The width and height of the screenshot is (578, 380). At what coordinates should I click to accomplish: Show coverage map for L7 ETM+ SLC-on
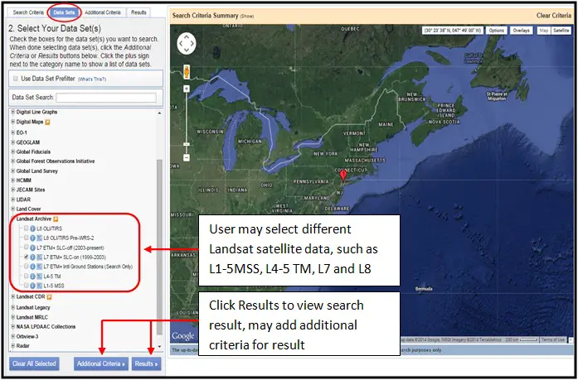click(39, 257)
